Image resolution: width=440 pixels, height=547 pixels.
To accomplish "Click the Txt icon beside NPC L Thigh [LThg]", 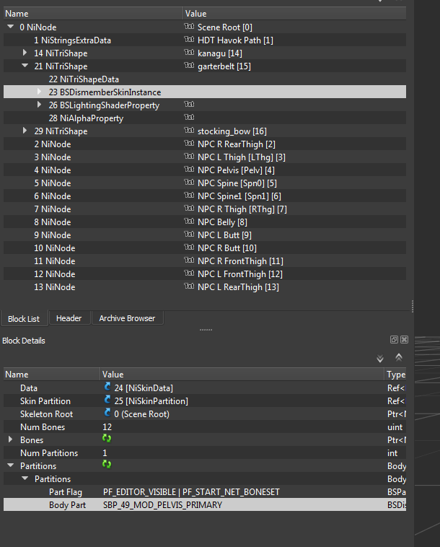I will (189, 157).
